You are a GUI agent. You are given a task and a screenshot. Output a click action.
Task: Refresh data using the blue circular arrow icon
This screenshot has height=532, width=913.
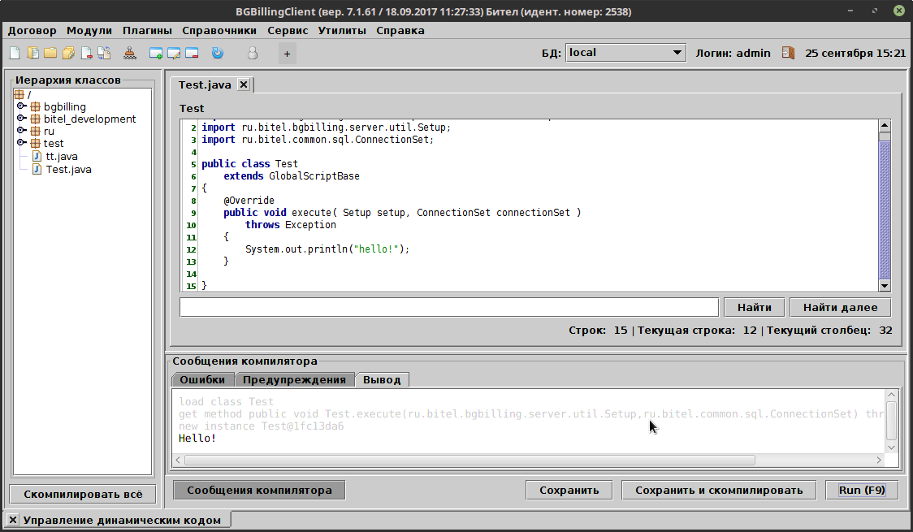point(217,52)
